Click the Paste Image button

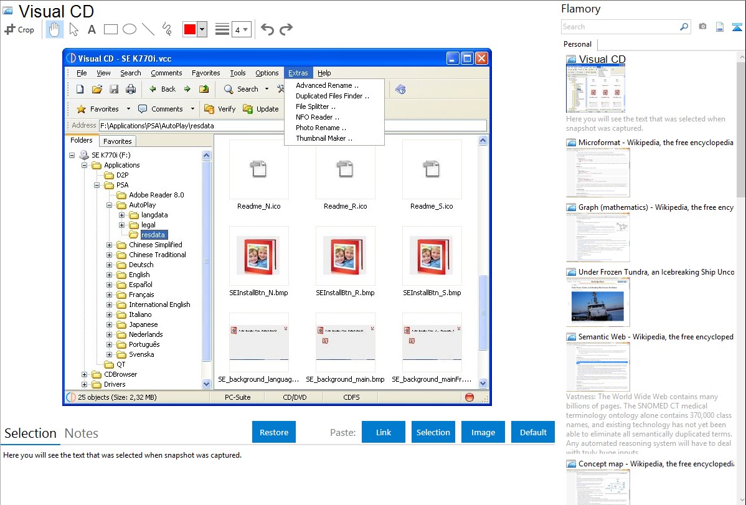click(x=483, y=432)
